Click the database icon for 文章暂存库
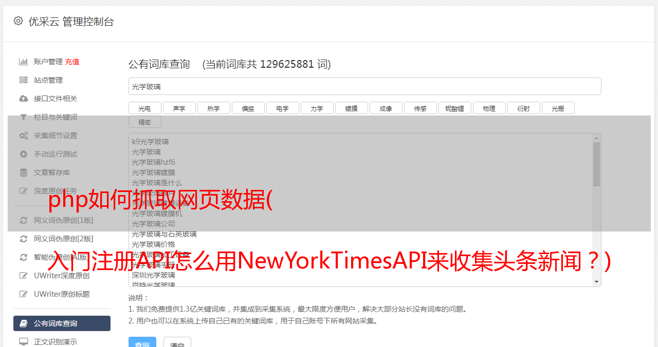Screen dimensions: 658x347 point(24,172)
